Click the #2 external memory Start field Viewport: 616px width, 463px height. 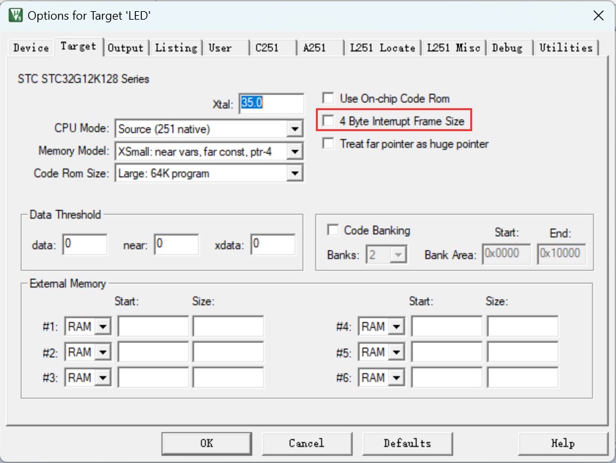click(153, 352)
